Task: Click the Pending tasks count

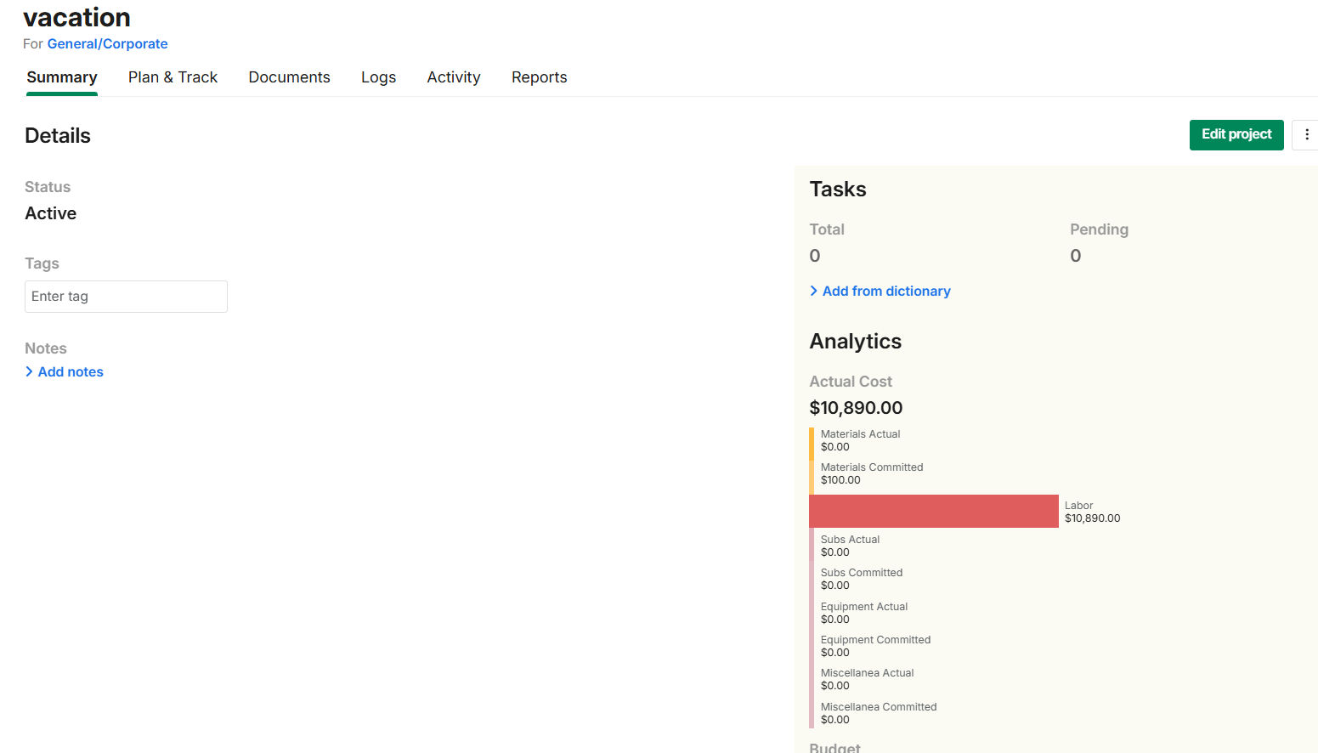Action: [1075, 256]
